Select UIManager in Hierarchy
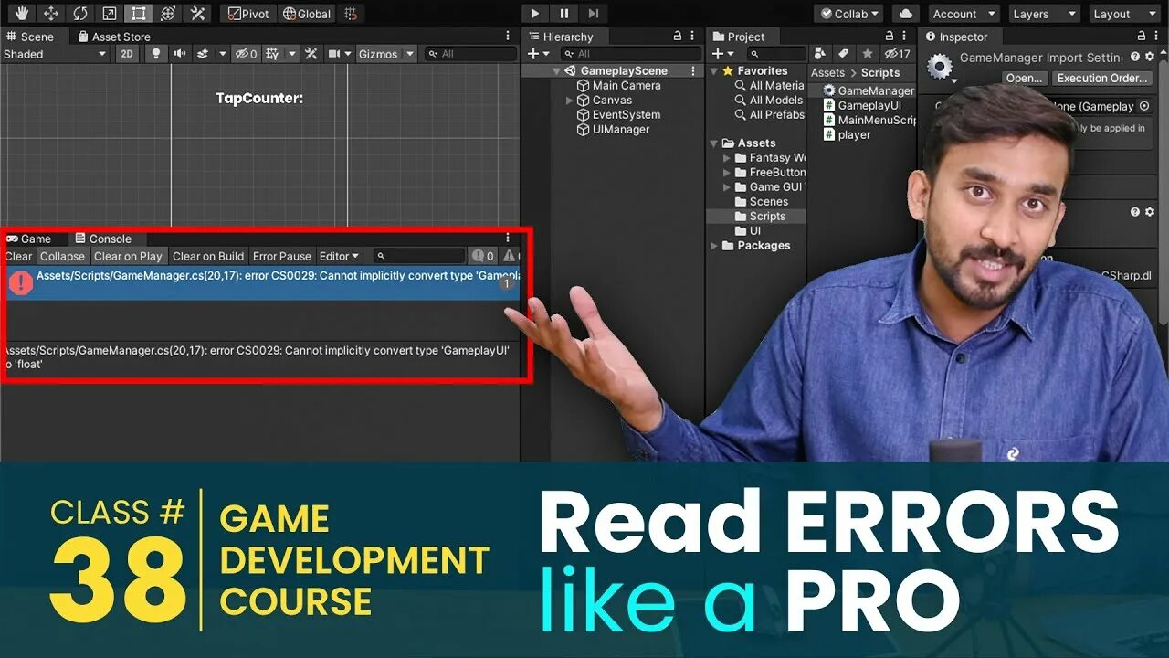 click(x=613, y=129)
